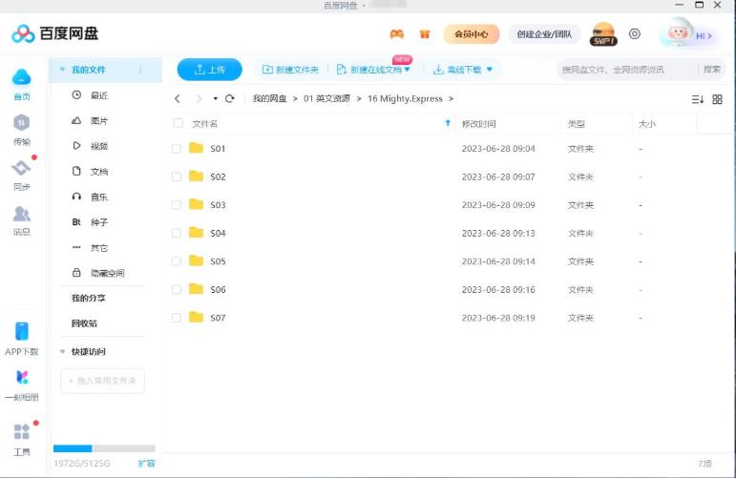Image resolution: width=736 pixels, height=478 pixels.
Task: Tick the select-all checkbox in header
Action: click(178, 123)
